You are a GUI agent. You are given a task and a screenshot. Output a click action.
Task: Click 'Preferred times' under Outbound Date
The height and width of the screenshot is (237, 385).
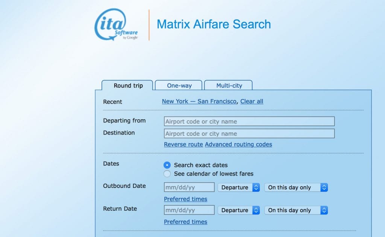[186, 199]
